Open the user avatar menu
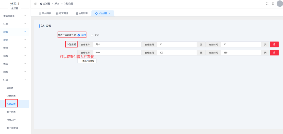The height and width of the screenshot is (134, 283). [x=280, y=4]
